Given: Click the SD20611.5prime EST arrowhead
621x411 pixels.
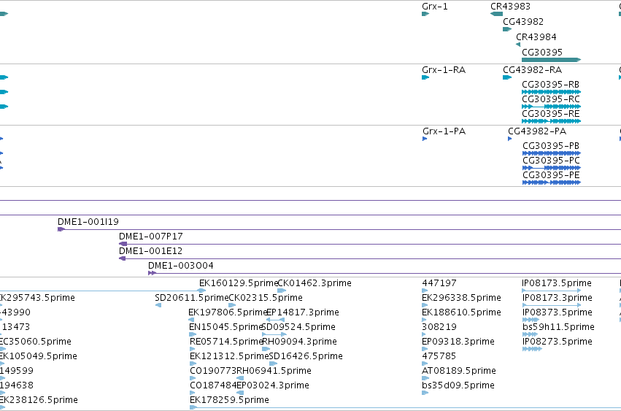Looking at the screenshot, I should [x=158, y=305].
